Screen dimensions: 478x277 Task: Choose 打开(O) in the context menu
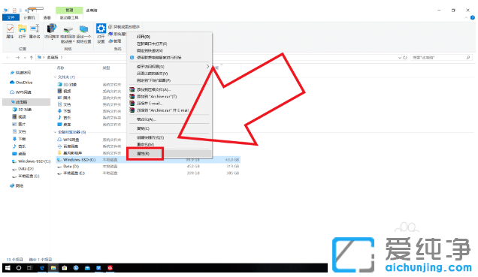(169, 37)
